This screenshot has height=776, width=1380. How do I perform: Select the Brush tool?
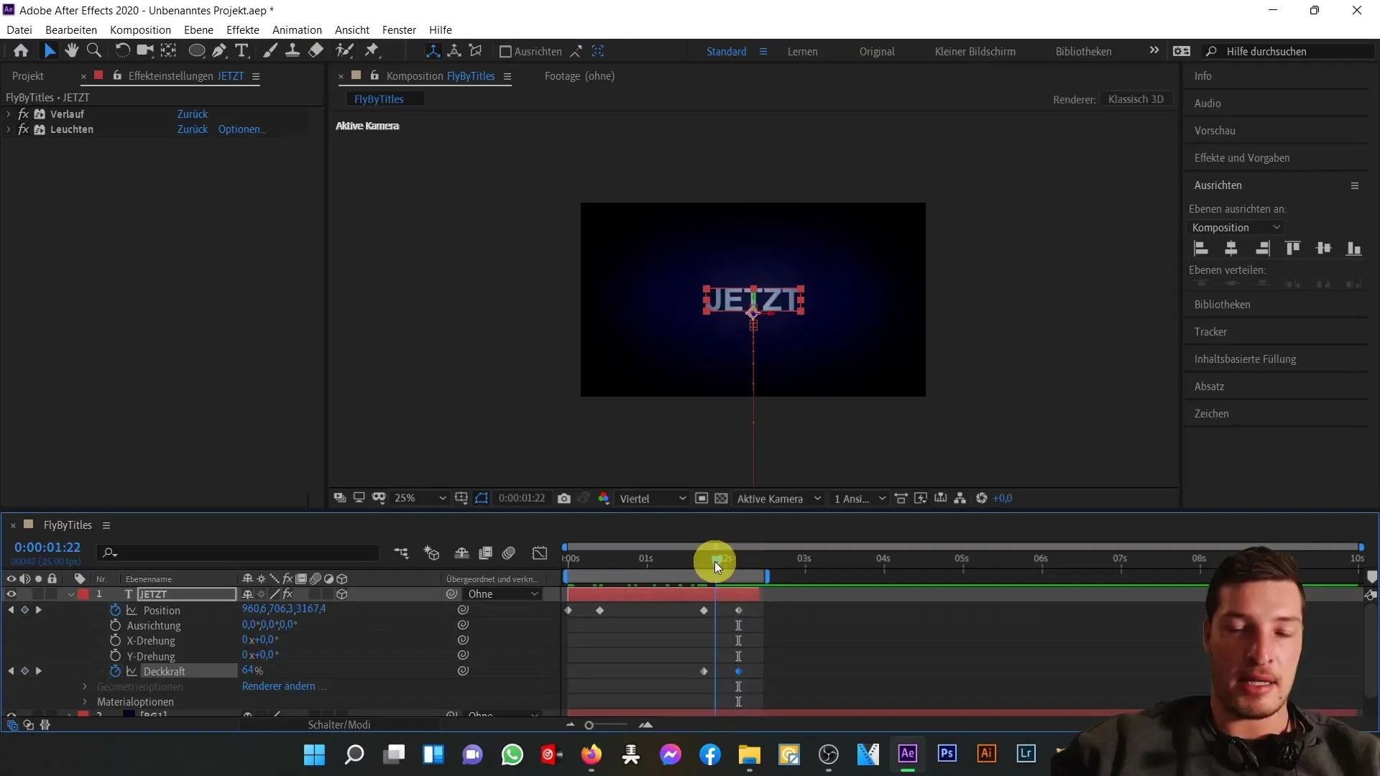click(x=270, y=50)
